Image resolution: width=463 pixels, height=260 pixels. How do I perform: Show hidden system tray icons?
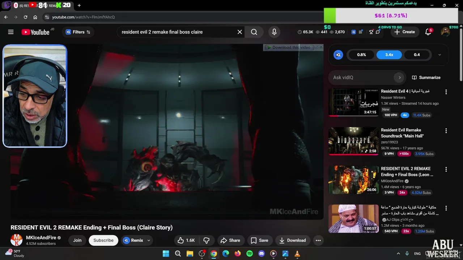398,253
